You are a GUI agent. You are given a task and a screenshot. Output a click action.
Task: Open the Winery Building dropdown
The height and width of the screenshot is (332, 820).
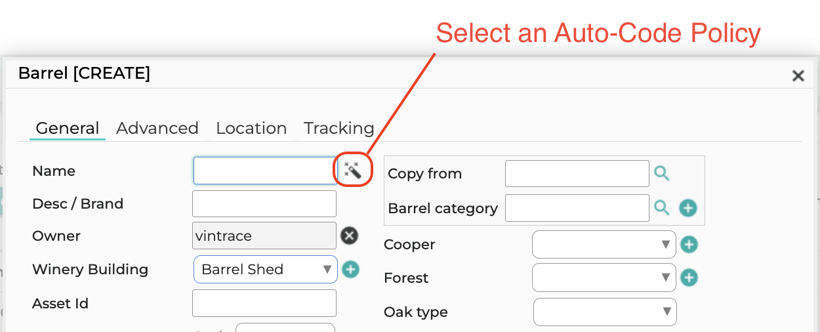(266, 269)
